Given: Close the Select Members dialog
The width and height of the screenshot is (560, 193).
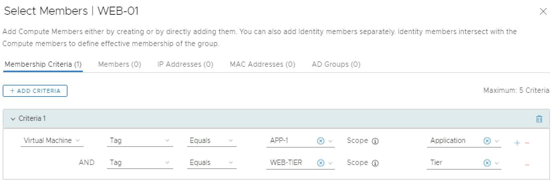Looking at the screenshot, I should point(543,12).
